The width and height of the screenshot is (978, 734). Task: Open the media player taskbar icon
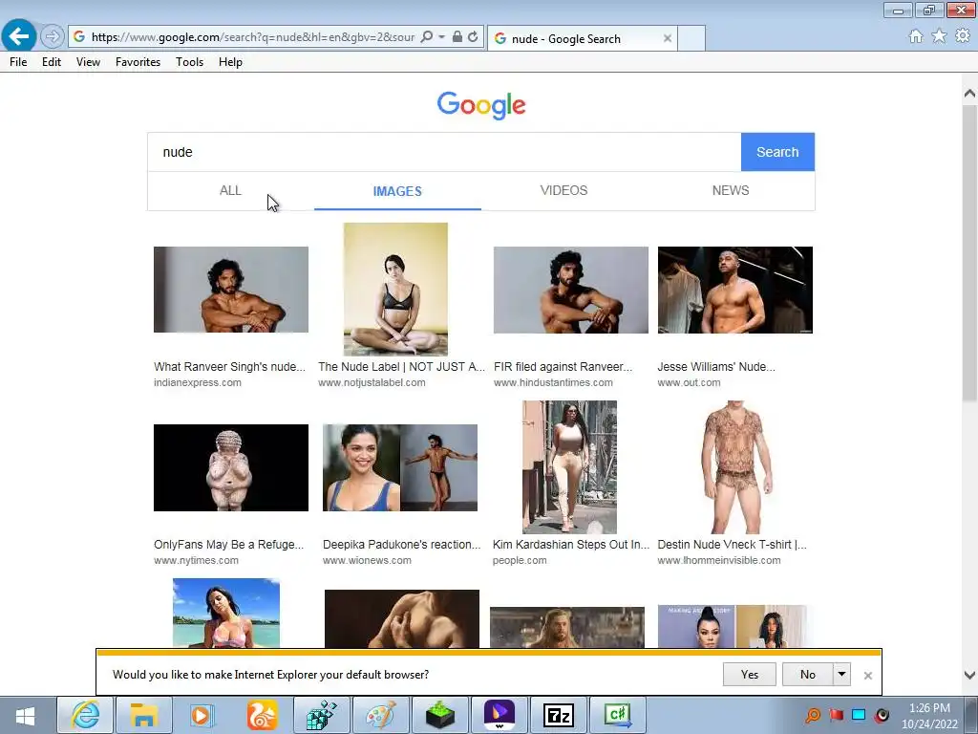pyautogui.click(x=202, y=715)
